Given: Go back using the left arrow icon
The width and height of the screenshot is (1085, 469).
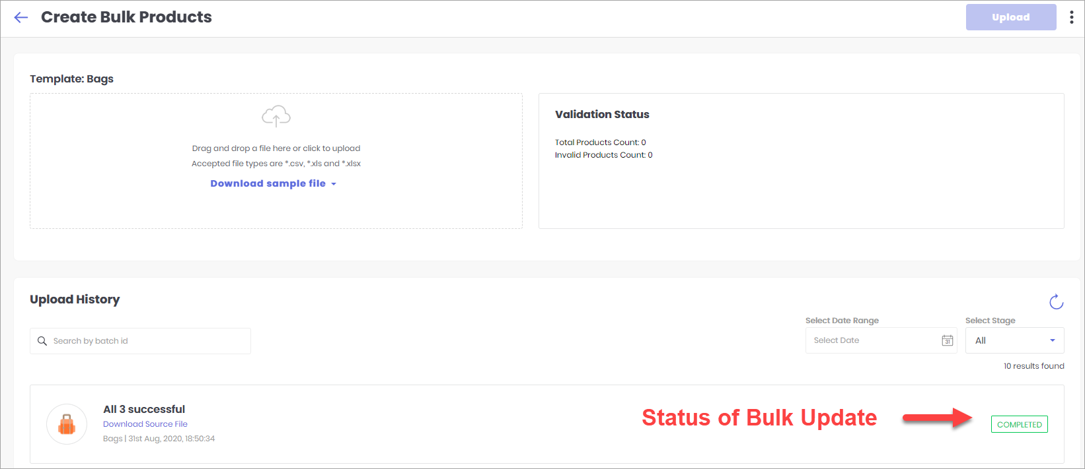Looking at the screenshot, I should pos(21,18).
